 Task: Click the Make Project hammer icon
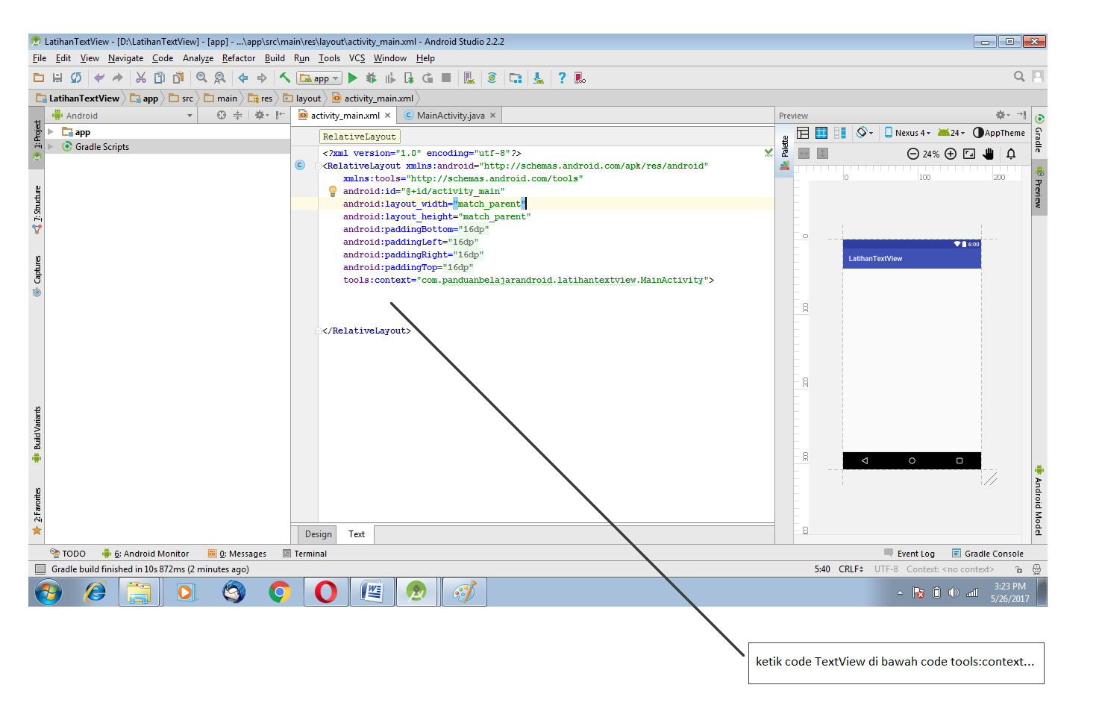pos(284,78)
